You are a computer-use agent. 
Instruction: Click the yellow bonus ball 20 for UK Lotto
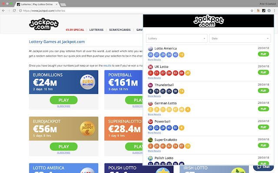point(188,73)
